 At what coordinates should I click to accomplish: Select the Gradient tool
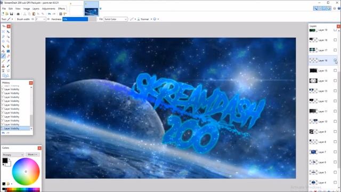pos(9,51)
